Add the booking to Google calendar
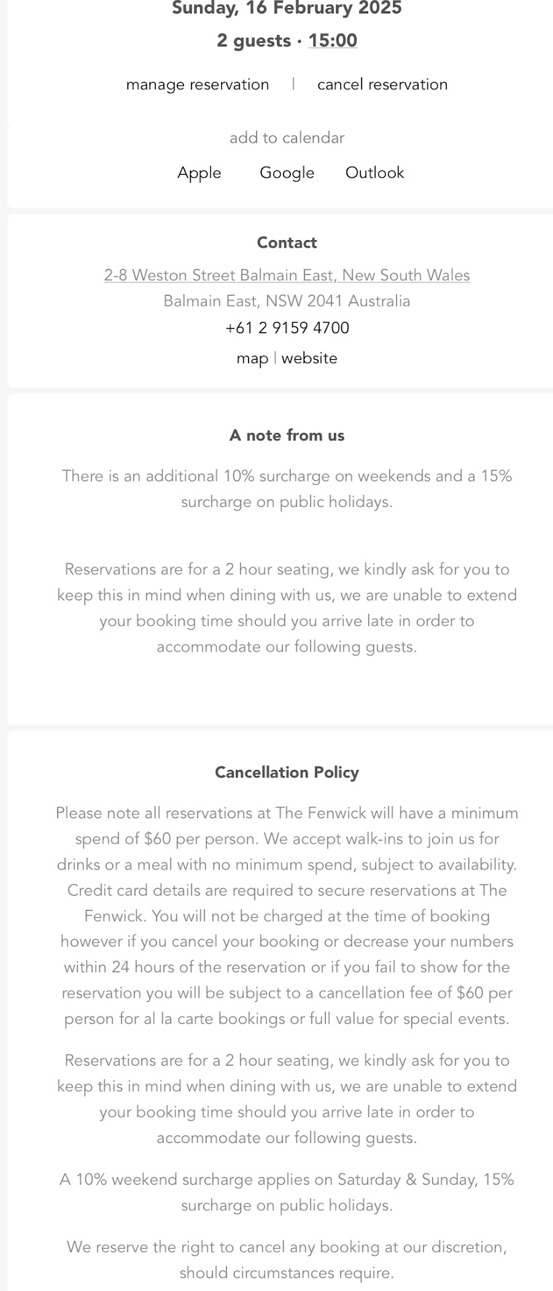Viewport: 553px width, 1291px height. coord(287,173)
